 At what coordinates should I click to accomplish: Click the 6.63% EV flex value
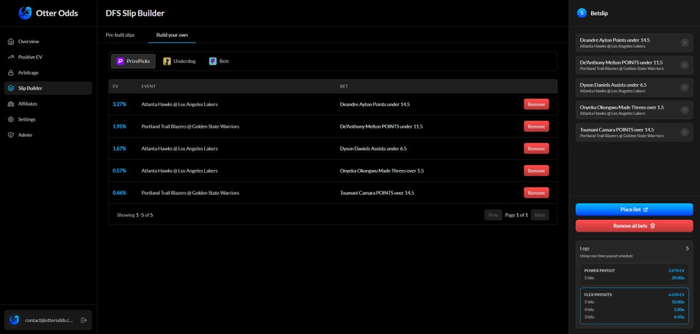coord(676,295)
